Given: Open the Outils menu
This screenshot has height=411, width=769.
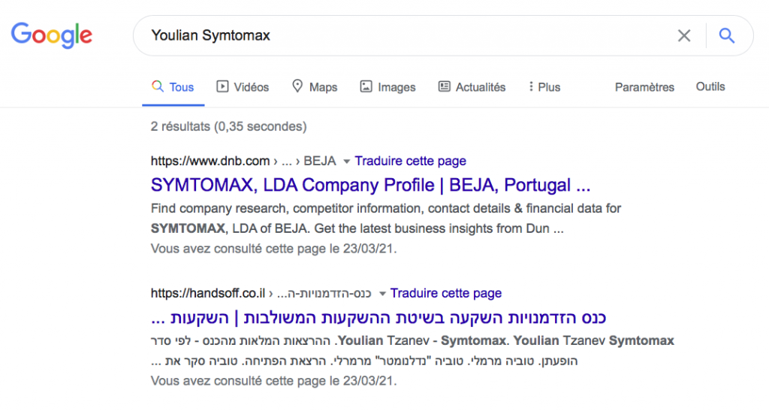Looking at the screenshot, I should tap(710, 86).
